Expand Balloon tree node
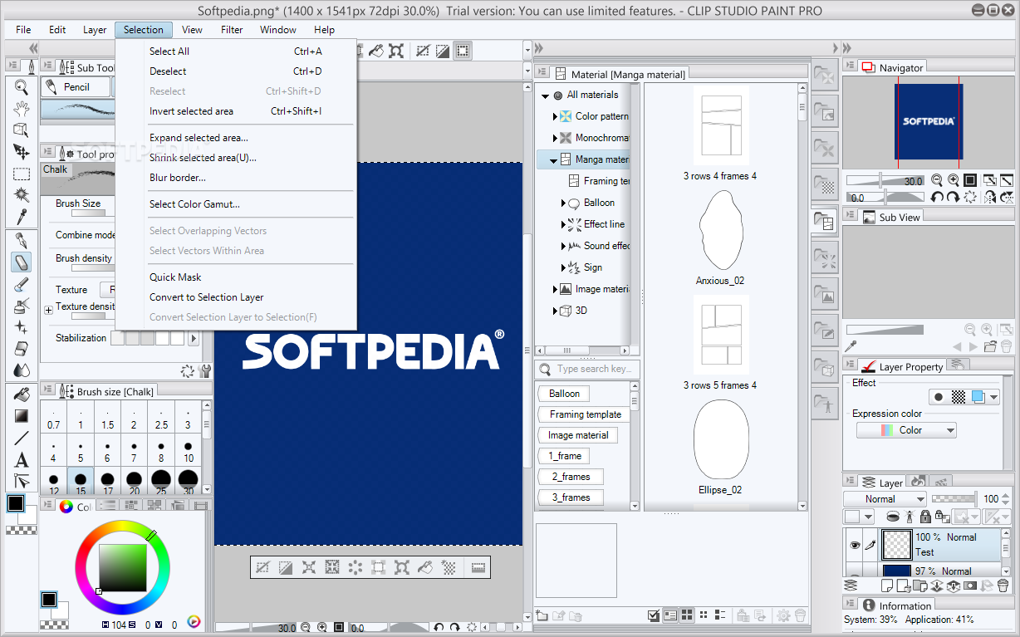Image resolution: width=1020 pixels, height=637 pixels. point(564,203)
